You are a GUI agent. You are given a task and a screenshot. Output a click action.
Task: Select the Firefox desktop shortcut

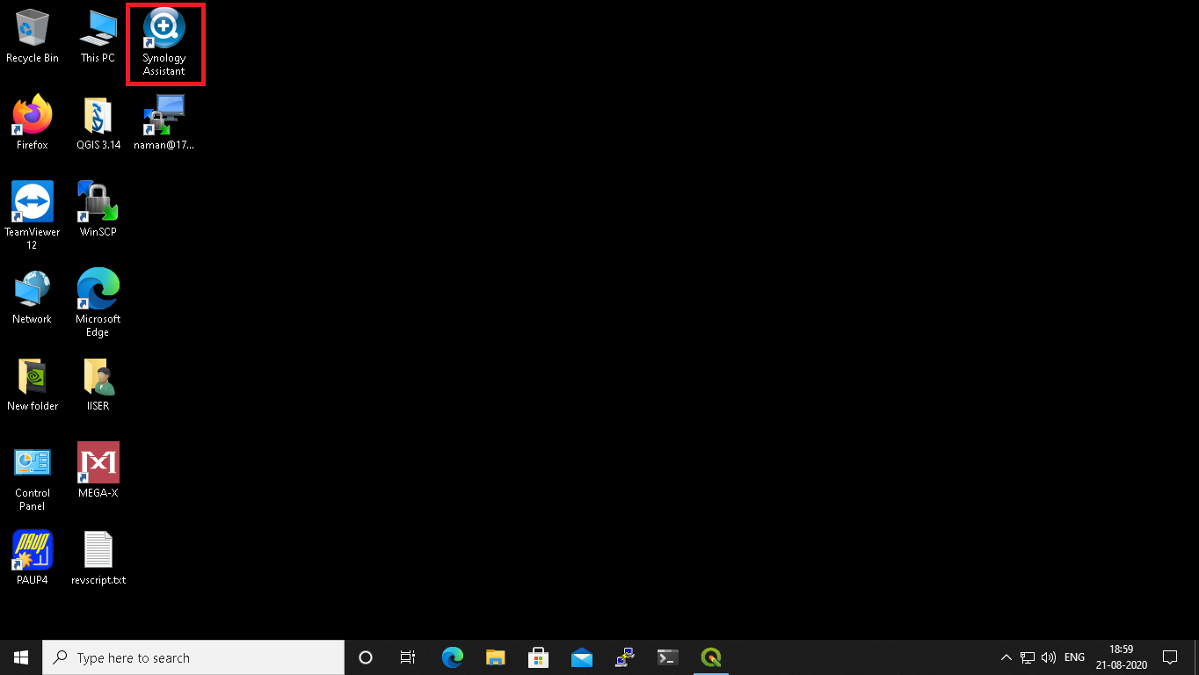[33, 123]
